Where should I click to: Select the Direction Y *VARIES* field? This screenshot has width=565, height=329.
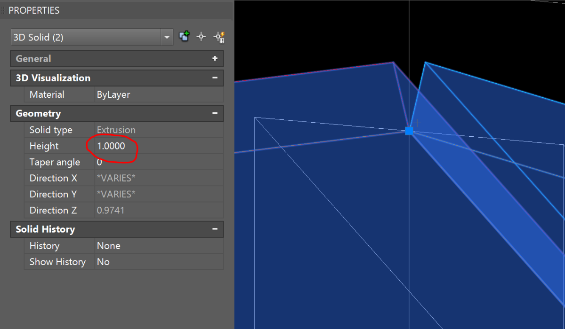point(158,194)
